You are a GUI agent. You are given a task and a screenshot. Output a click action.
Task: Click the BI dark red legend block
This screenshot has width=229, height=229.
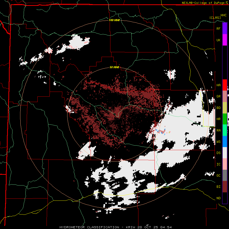[x=225, y=187]
